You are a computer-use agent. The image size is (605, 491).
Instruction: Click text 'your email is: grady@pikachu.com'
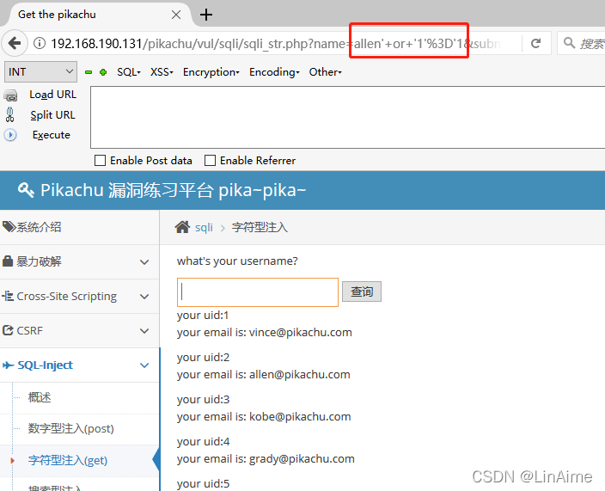click(x=266, y=458)
